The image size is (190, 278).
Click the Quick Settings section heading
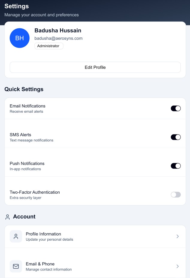tap(24, 89)
